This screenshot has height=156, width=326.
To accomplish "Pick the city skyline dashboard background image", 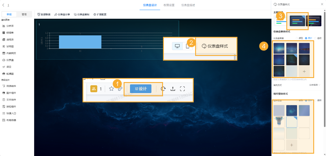I will 292,48.
